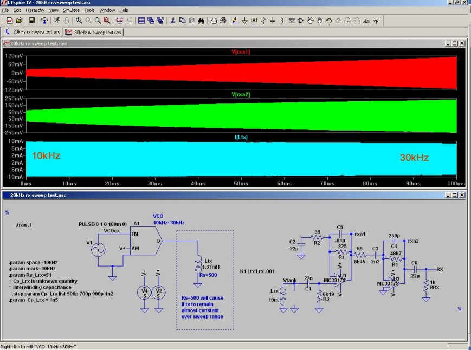The image size is (471, 350).
Task: Click the Tile Windows toolbar icon
Action: click(x=141, y=21)
